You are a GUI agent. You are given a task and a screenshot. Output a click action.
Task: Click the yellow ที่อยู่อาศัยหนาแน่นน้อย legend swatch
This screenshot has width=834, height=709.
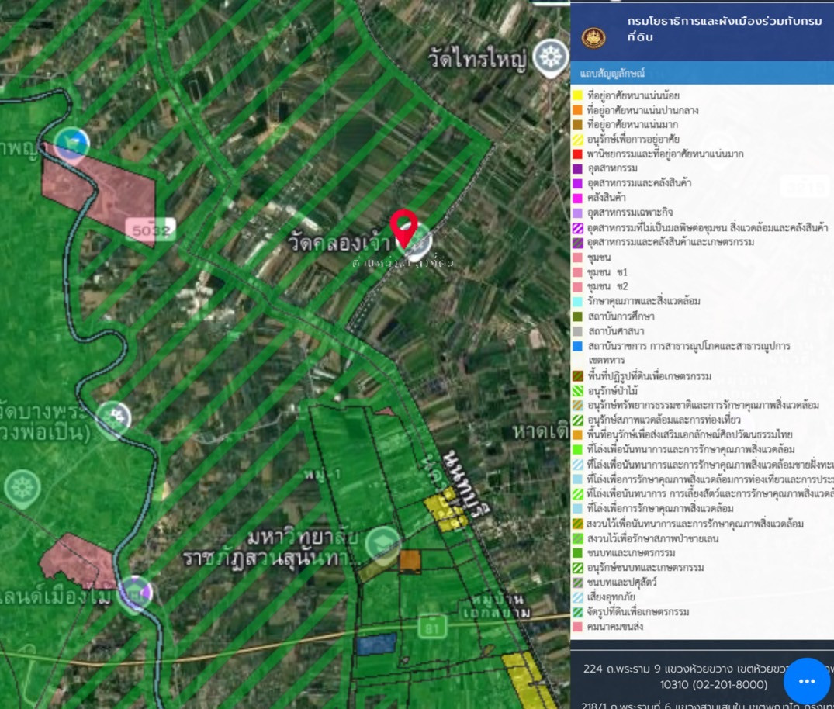pyautogui.click(x=577, y=95)
